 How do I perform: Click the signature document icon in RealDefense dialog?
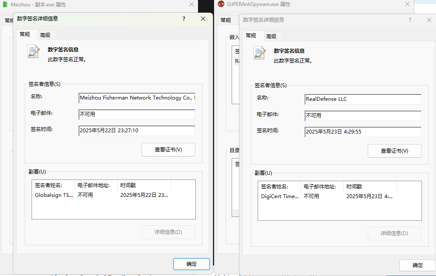(260, 53)
